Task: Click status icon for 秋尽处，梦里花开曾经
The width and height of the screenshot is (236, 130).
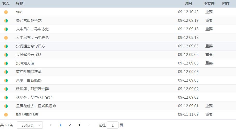Action: [x=6, y=98]
